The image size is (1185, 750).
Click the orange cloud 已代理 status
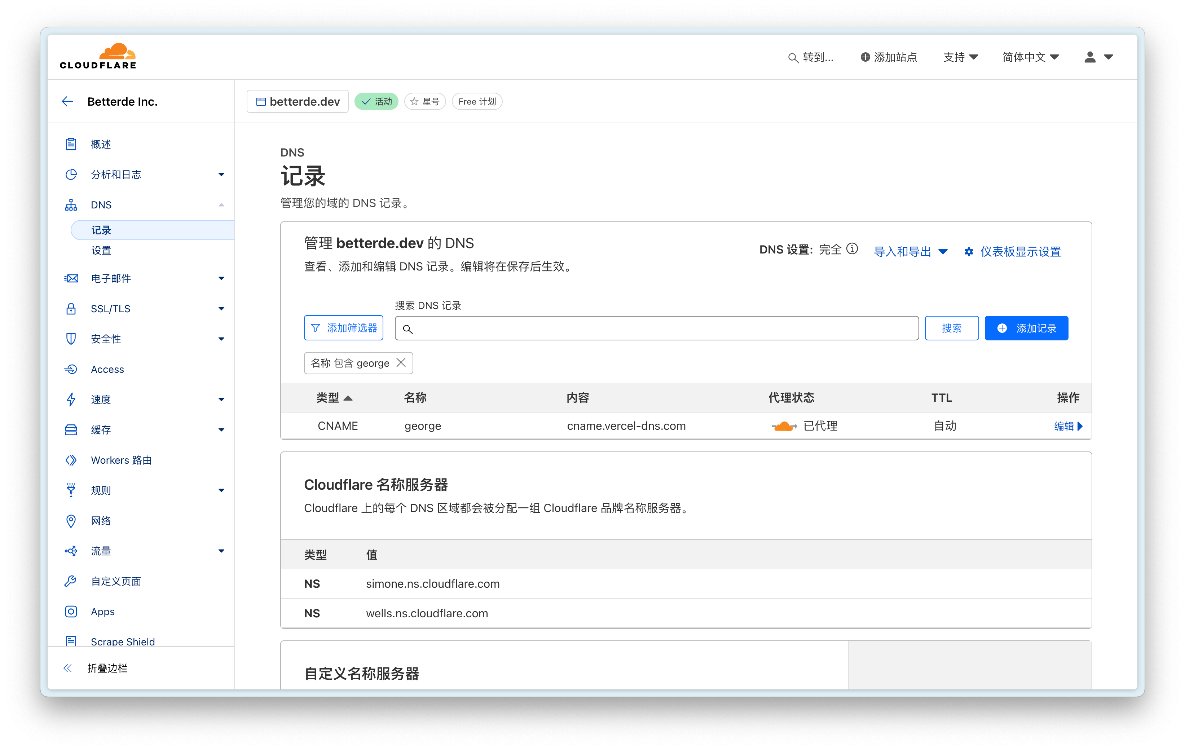[x=804, y=426]
